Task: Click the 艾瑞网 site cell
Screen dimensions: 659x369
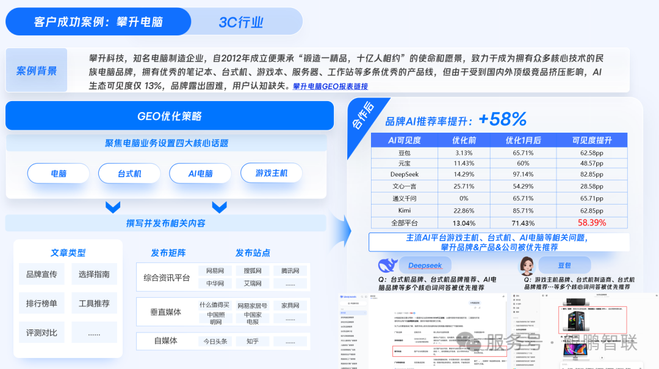Action: point(253,284)
